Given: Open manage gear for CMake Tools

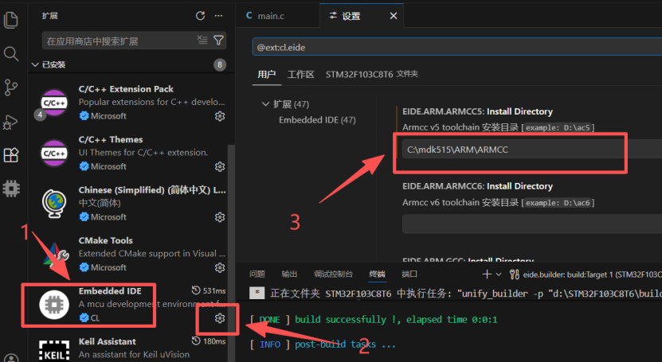Looking at the screenshot, I should pos(220,267).
